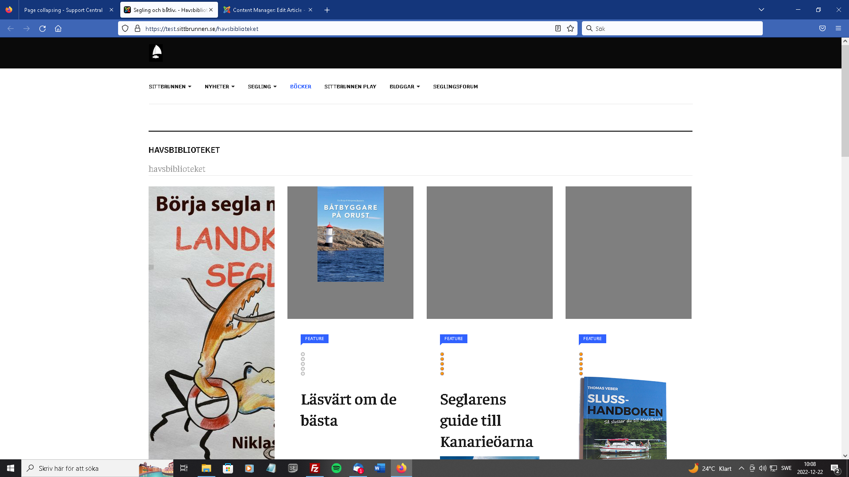
Task: Select the BÖCKER menu item
Action: pyautogui.click(x=300, y=87)
